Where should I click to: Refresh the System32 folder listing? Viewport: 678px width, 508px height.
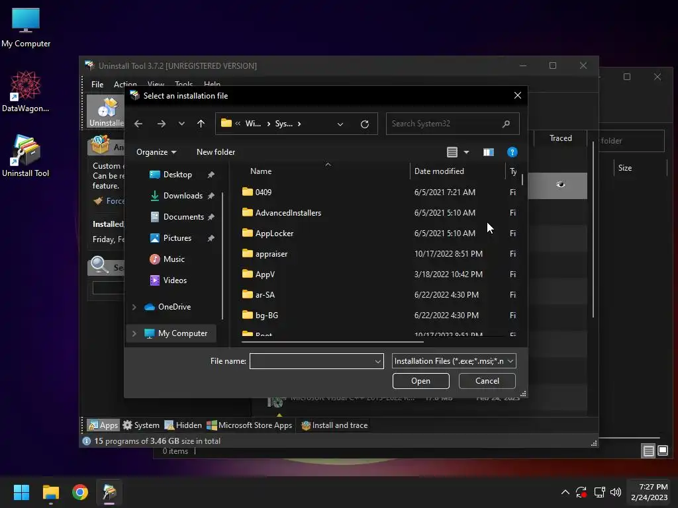[x=365, y=124]
